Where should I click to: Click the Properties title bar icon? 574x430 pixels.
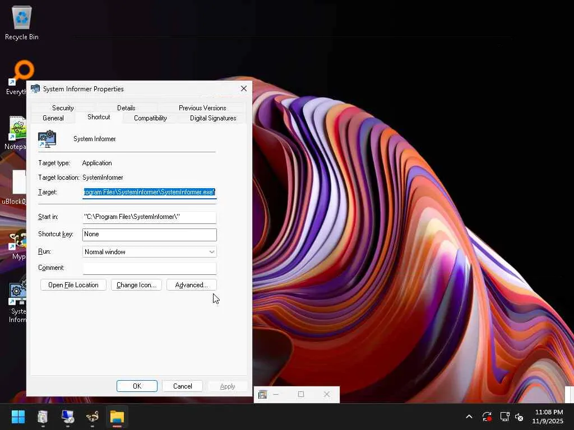click(x=35, y=89)
